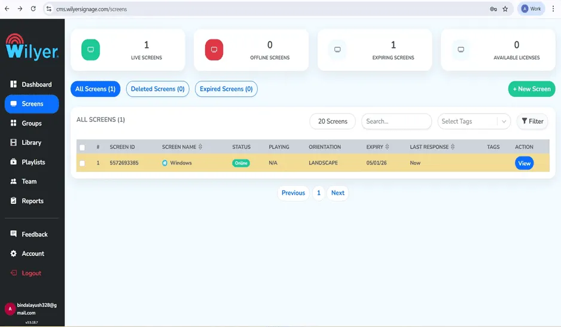This screenshot has height=327, width=561.
Task: Click the red Offline Screens icon
Action: [214, 50]
